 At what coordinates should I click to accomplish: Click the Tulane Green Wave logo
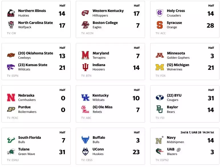tap(11, 152)
